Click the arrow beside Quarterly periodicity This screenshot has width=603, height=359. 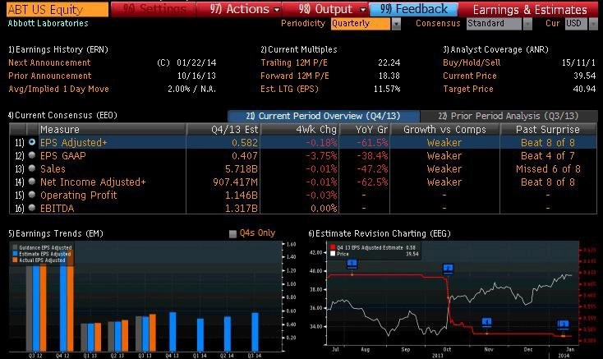(x=396, y=24)
